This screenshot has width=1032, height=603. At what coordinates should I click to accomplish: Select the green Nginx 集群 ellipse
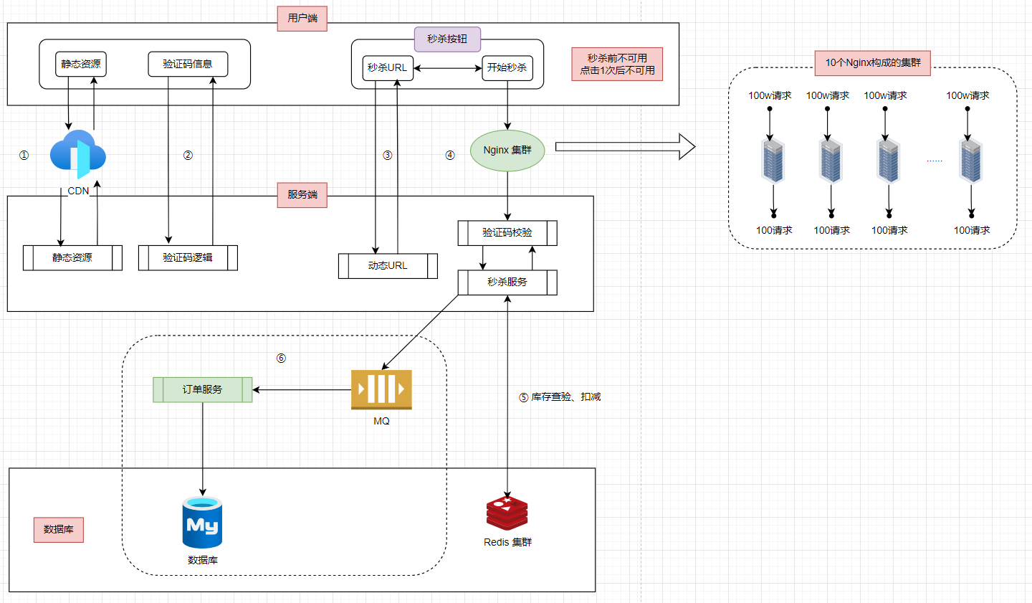click(507, 151)
